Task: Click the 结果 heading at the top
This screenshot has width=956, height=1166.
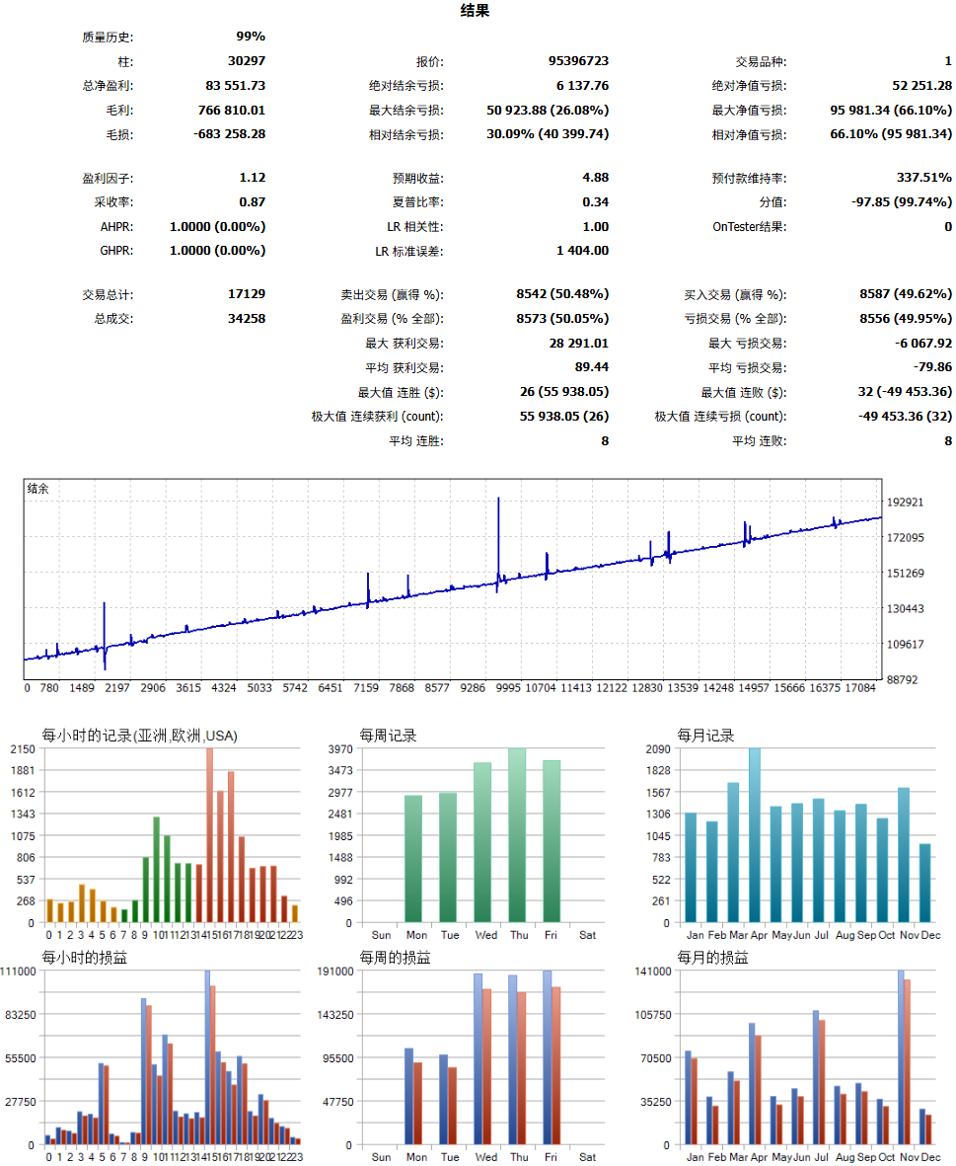Action: pos(475,12)
